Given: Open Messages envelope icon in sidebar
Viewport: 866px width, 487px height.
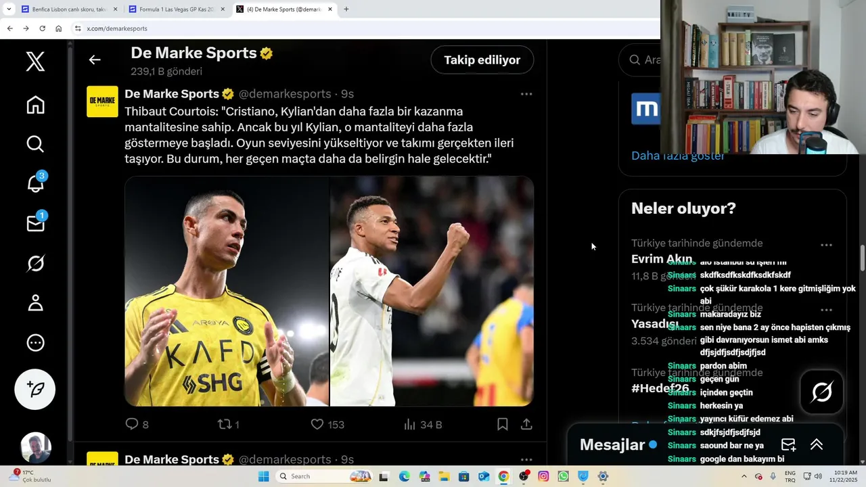Looking at the screenshot, I should pos(35,223).
